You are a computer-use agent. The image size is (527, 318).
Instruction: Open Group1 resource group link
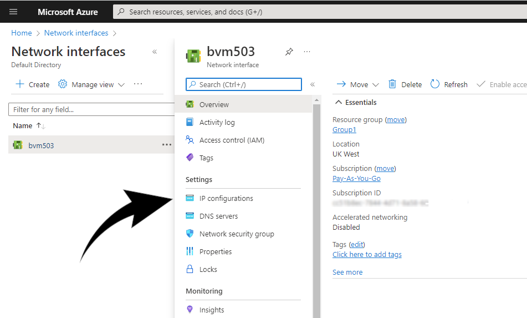pyautogui.click(x=344, y=129)
